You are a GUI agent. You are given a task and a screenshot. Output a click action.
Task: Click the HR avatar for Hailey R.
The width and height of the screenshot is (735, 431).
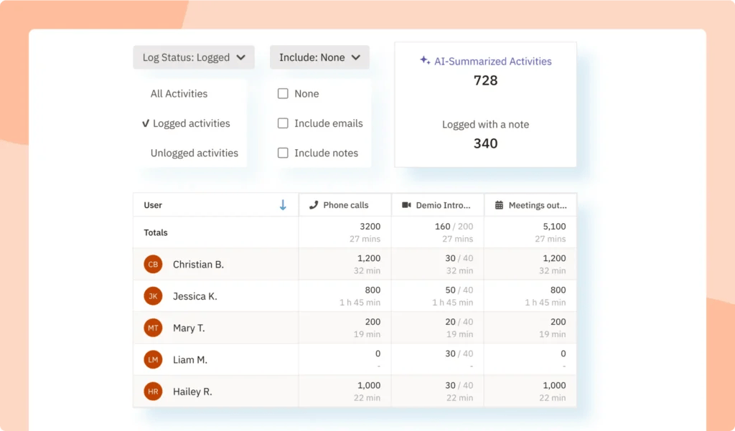[153, 392]
